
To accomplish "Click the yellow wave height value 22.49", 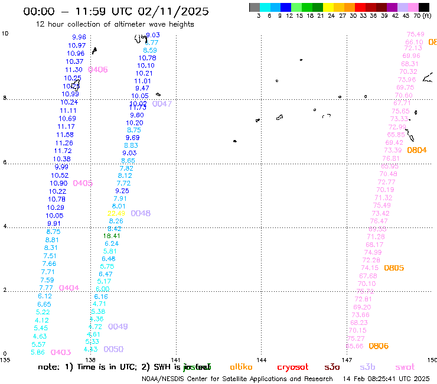I will coord(116,213).
